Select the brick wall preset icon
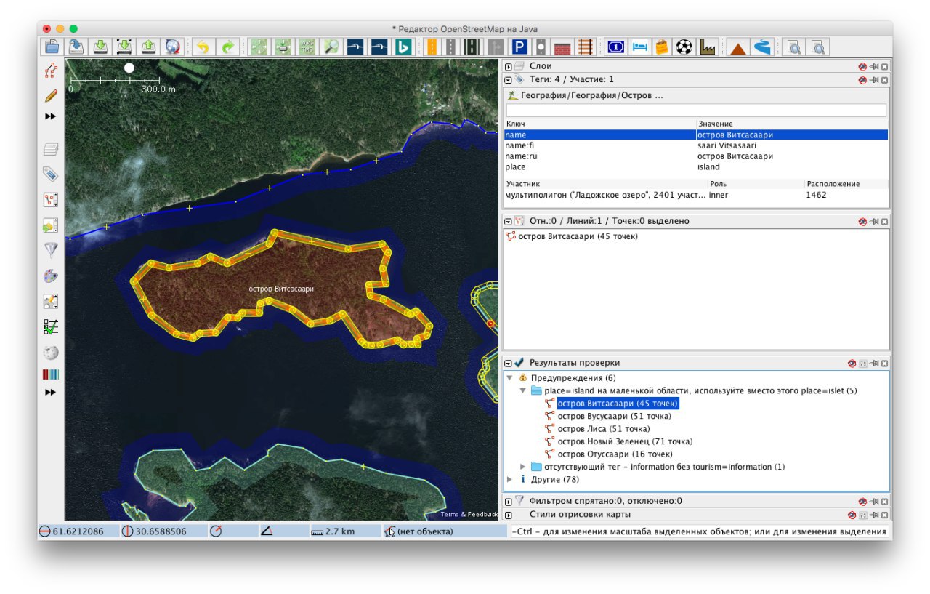930x594 pixels. pyautogui.click(x=562, y=47)
